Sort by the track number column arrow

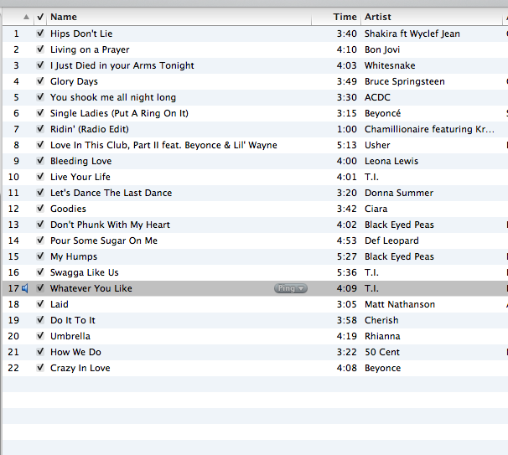(x=26, y=17)
